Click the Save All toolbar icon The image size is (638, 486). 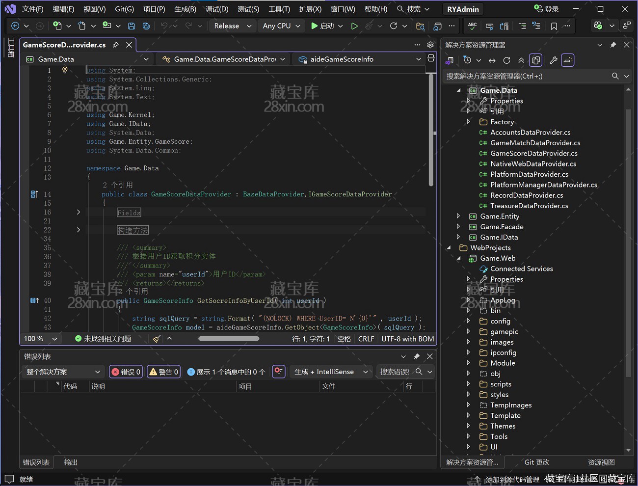pyautogui.click(x=146, y=26)
